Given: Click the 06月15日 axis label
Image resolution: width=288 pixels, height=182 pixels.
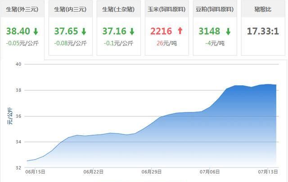Looking at the screenshot, I should point(35,172).
